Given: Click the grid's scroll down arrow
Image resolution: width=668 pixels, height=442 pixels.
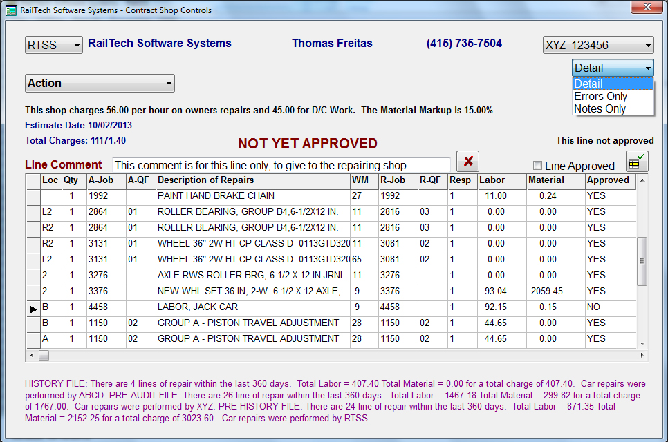Looking at the screenshot, I should click(642, 343).
